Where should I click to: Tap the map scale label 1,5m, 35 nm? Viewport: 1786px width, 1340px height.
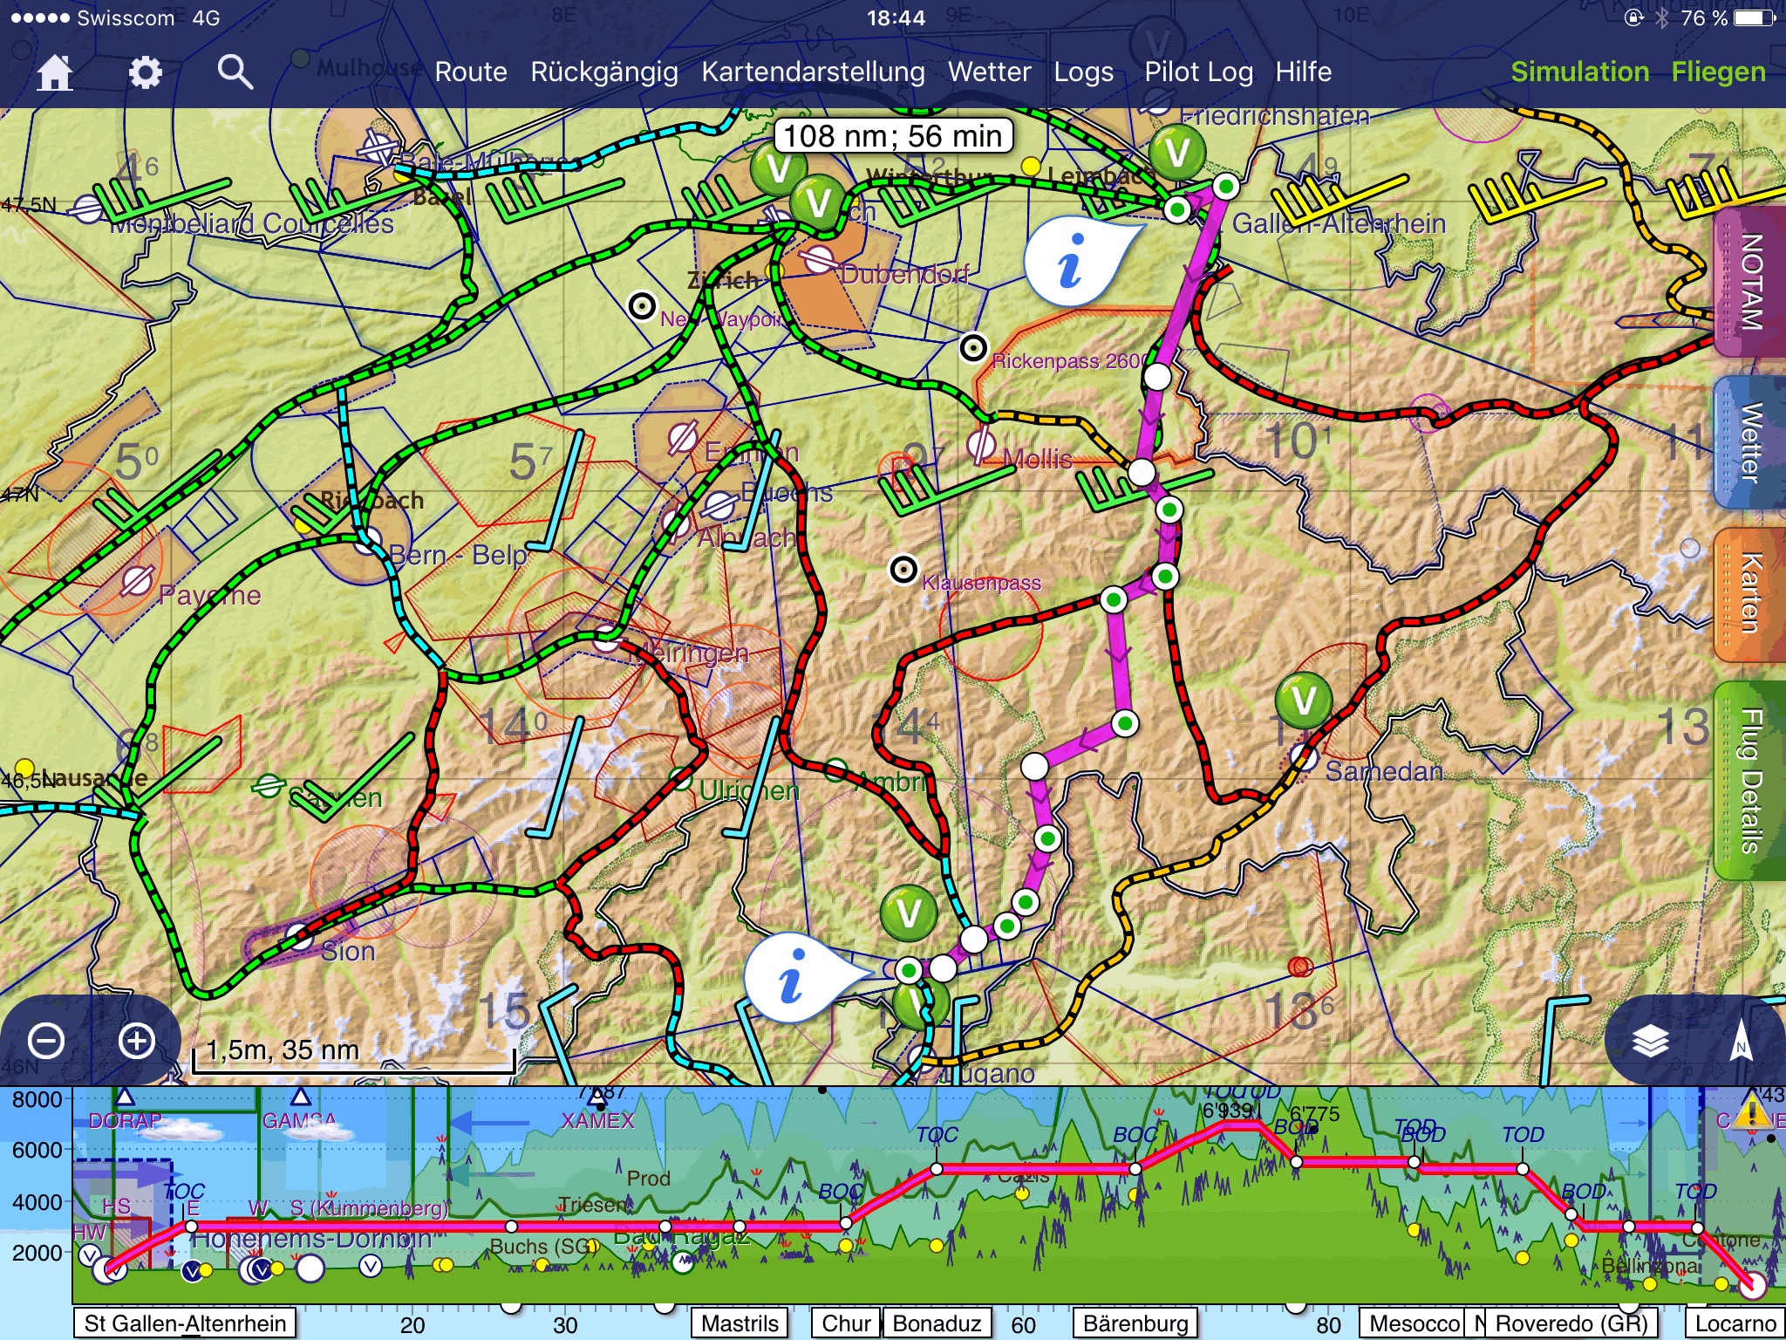point(283,1049)
